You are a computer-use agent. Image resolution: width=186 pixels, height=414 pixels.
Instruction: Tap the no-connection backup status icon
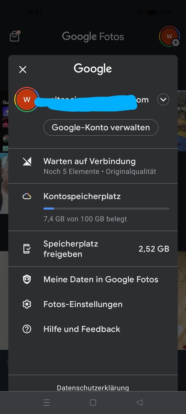[x=27, y=161]
